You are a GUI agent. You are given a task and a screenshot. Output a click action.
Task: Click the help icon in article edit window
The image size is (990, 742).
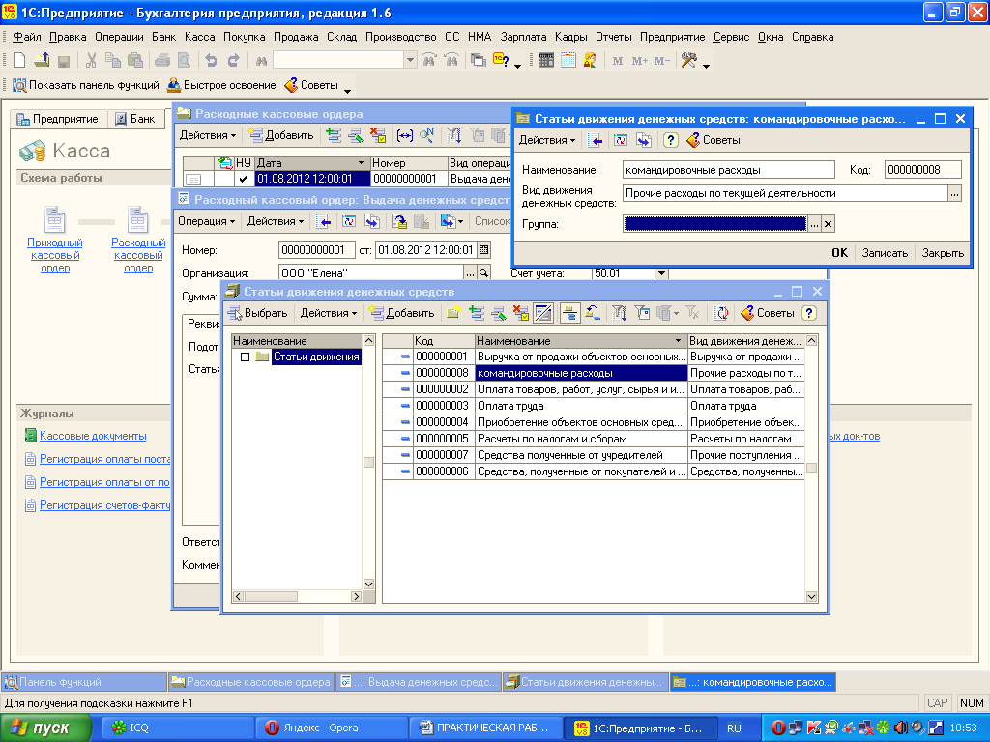(x=671, y=140)
